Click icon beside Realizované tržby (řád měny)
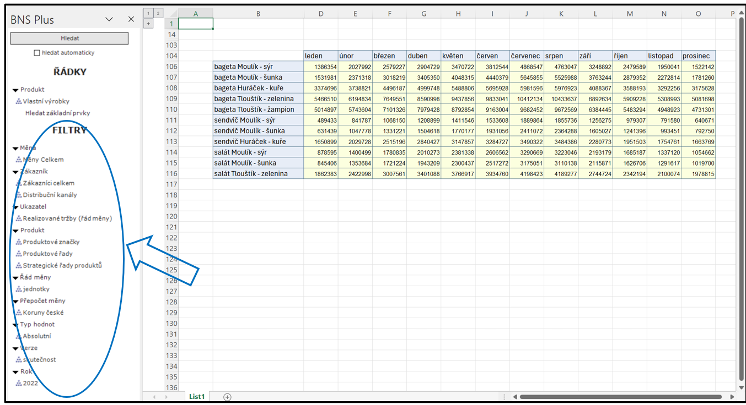This screenshot has width=746, height=405. (19, 218)
